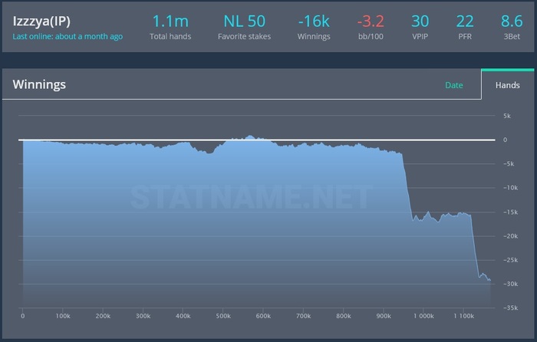
Task: Click the '3Bet' label
Action: pyautogui.click(x=512, y=36)
